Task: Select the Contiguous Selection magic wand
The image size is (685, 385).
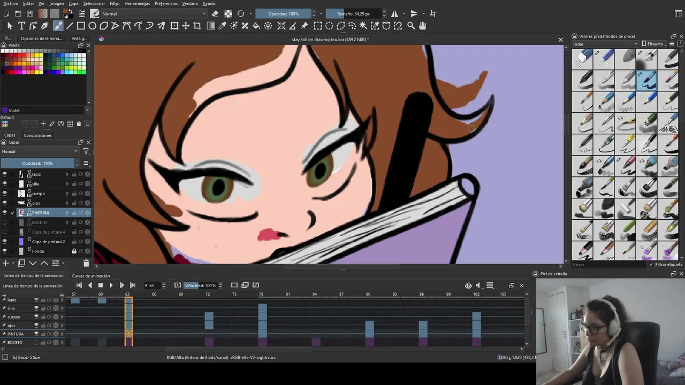Action: 363,26
